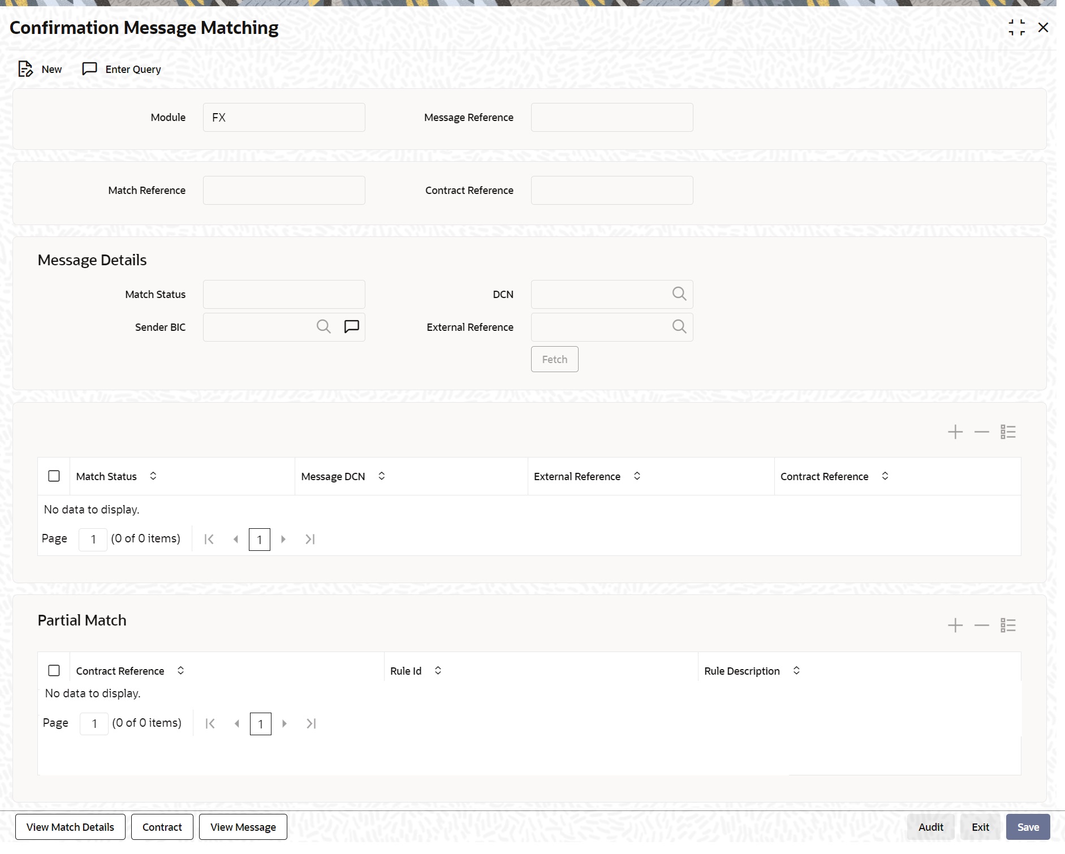The height and width of the screenshot is (854, 1065).
Task: Sort by Message DCN column
Action: point(382,476)
